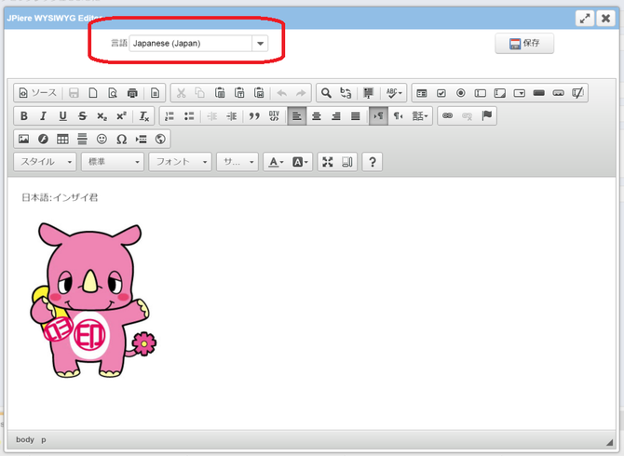Insert a numbered list
624x456 pixels.
[x=170, y=116]
